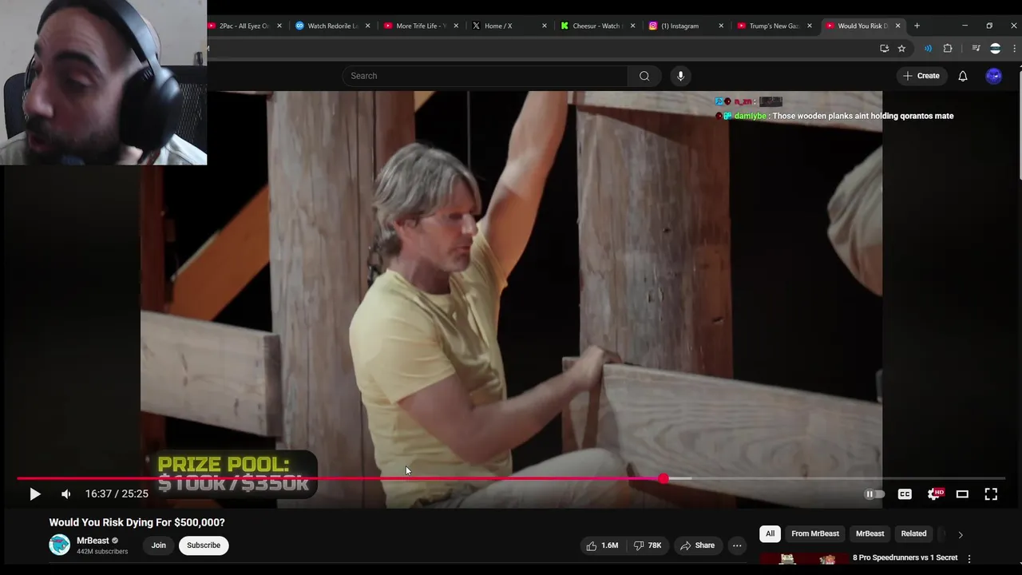
Task: Open the Chrome profile avatar
Action: point(995,49)
